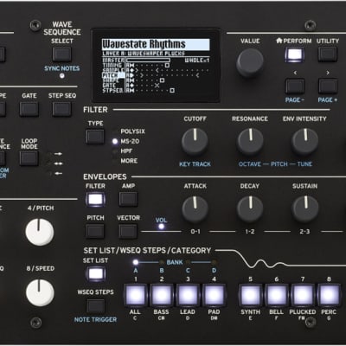Go to previous page with PAGE -

(294, 86)
